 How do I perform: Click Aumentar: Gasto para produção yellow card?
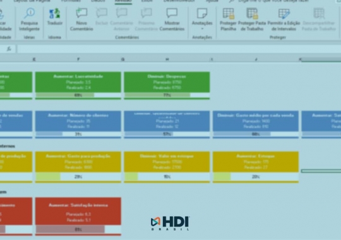point(78,162)
